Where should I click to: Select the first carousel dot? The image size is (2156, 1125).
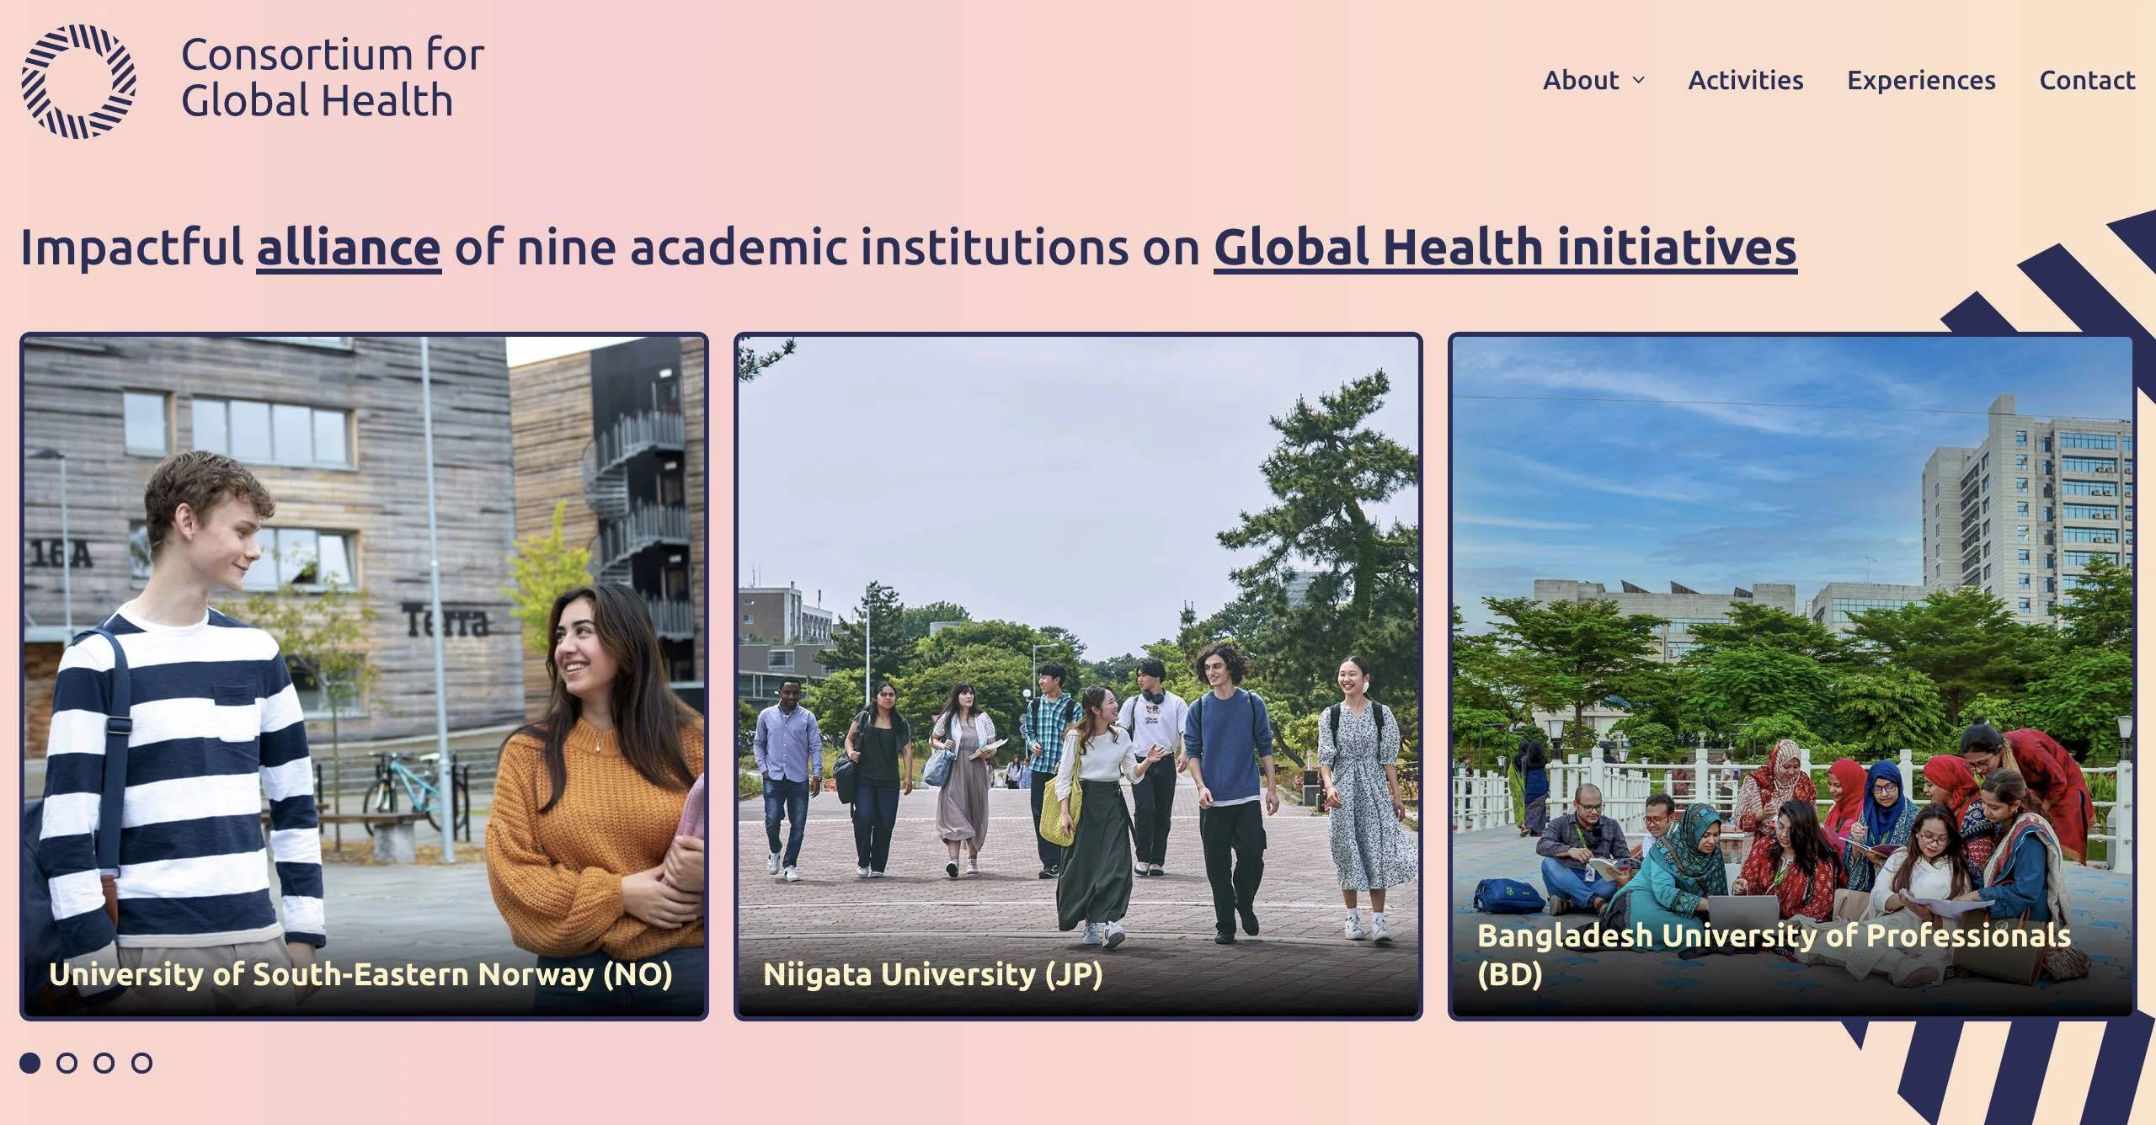30,1063
